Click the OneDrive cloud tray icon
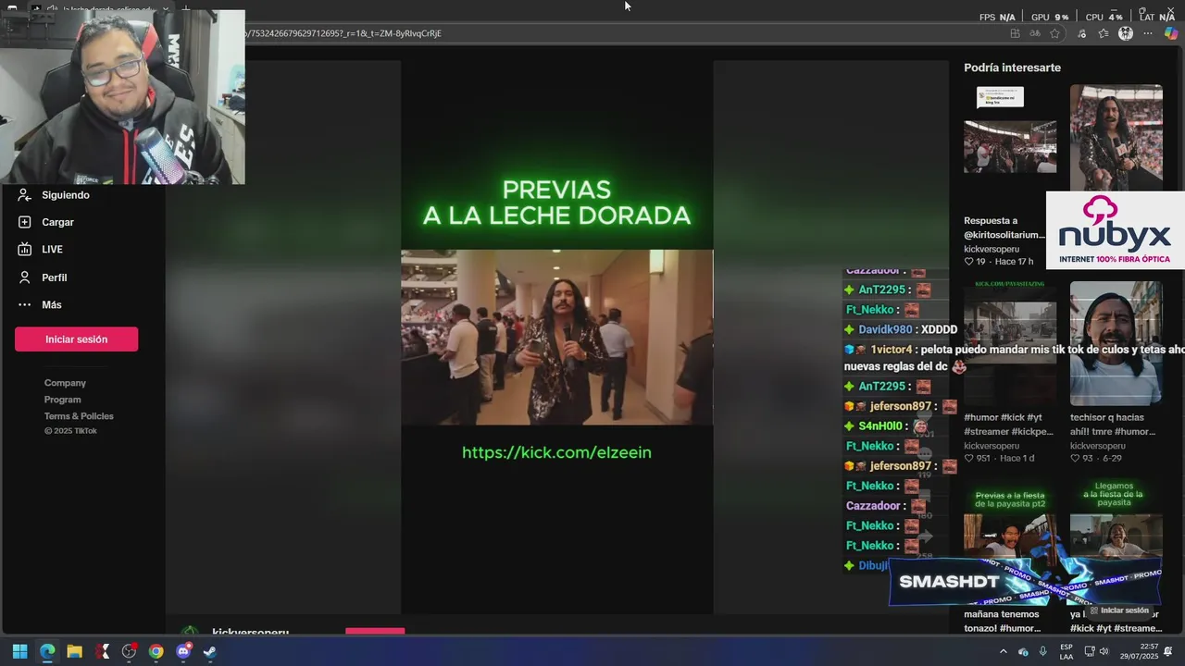The image size is (1185, 666). click(1023, 652)
